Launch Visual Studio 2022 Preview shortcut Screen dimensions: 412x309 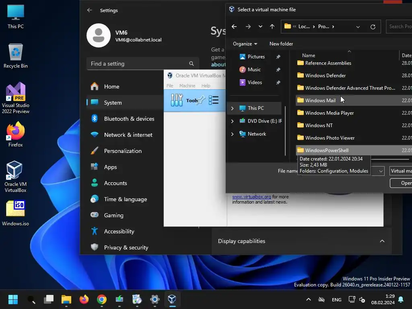16,98
